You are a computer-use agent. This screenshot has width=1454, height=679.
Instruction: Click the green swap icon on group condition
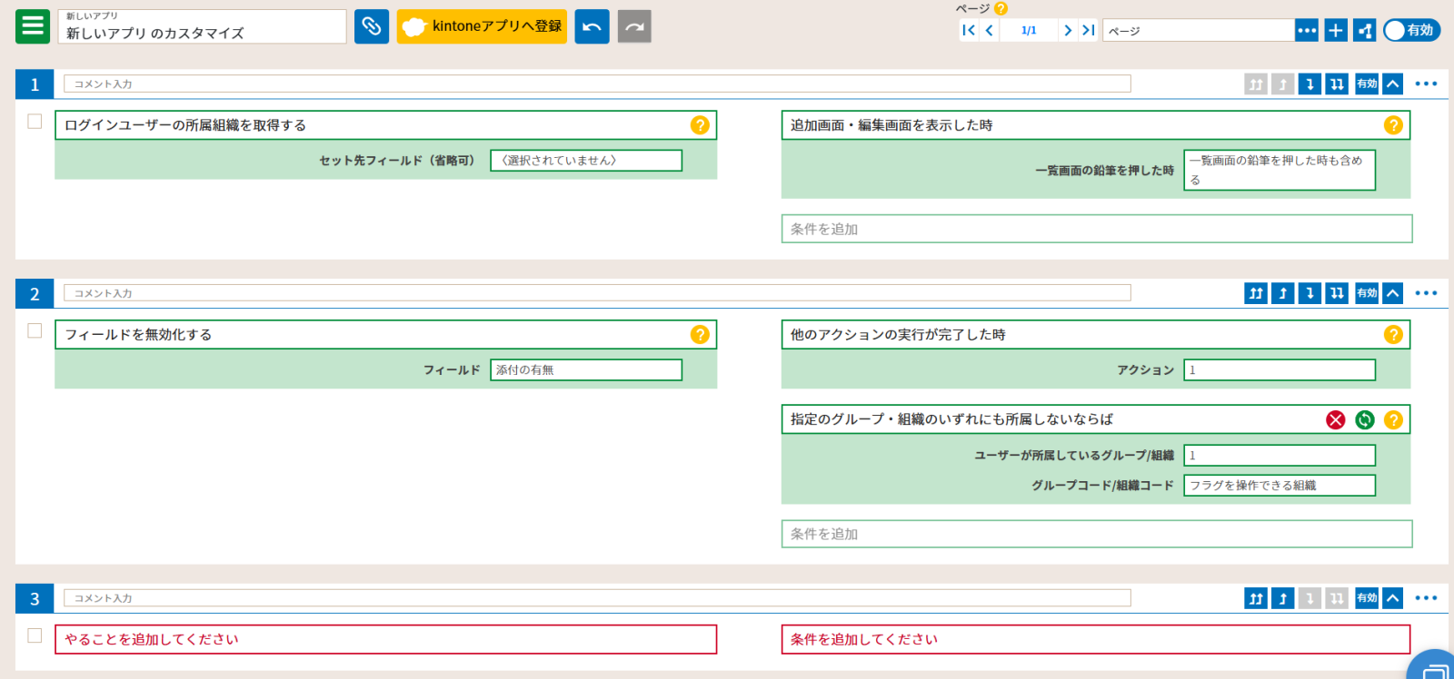1364,419
